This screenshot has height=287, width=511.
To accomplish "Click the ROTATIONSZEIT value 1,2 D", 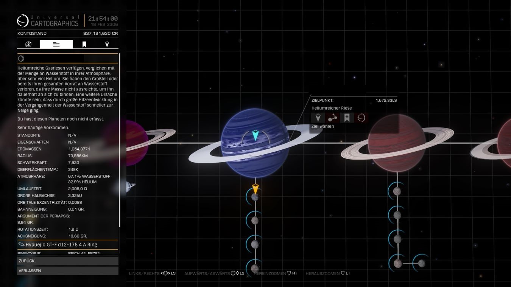I will click(x=73, y=230).
